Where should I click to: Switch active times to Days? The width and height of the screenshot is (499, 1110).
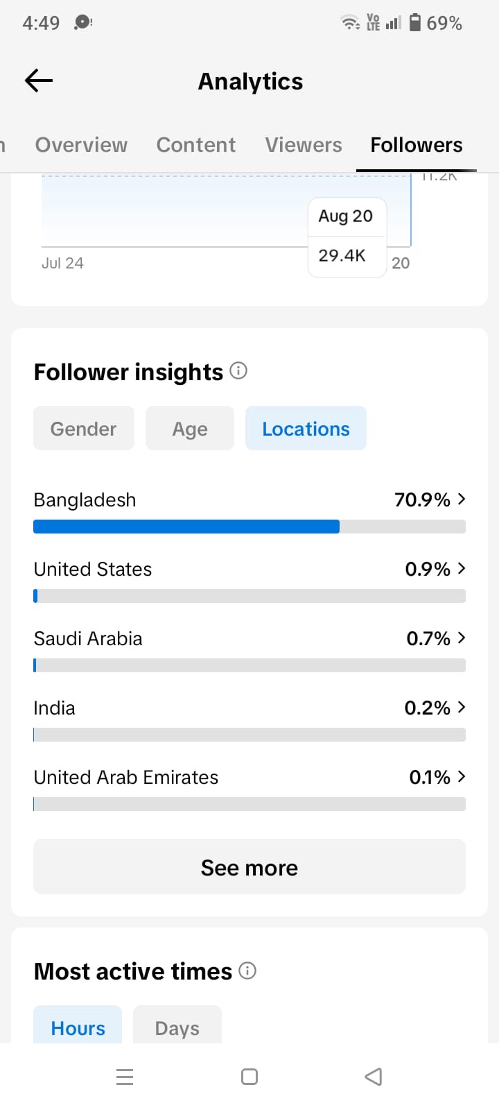tap(177, 1026)
